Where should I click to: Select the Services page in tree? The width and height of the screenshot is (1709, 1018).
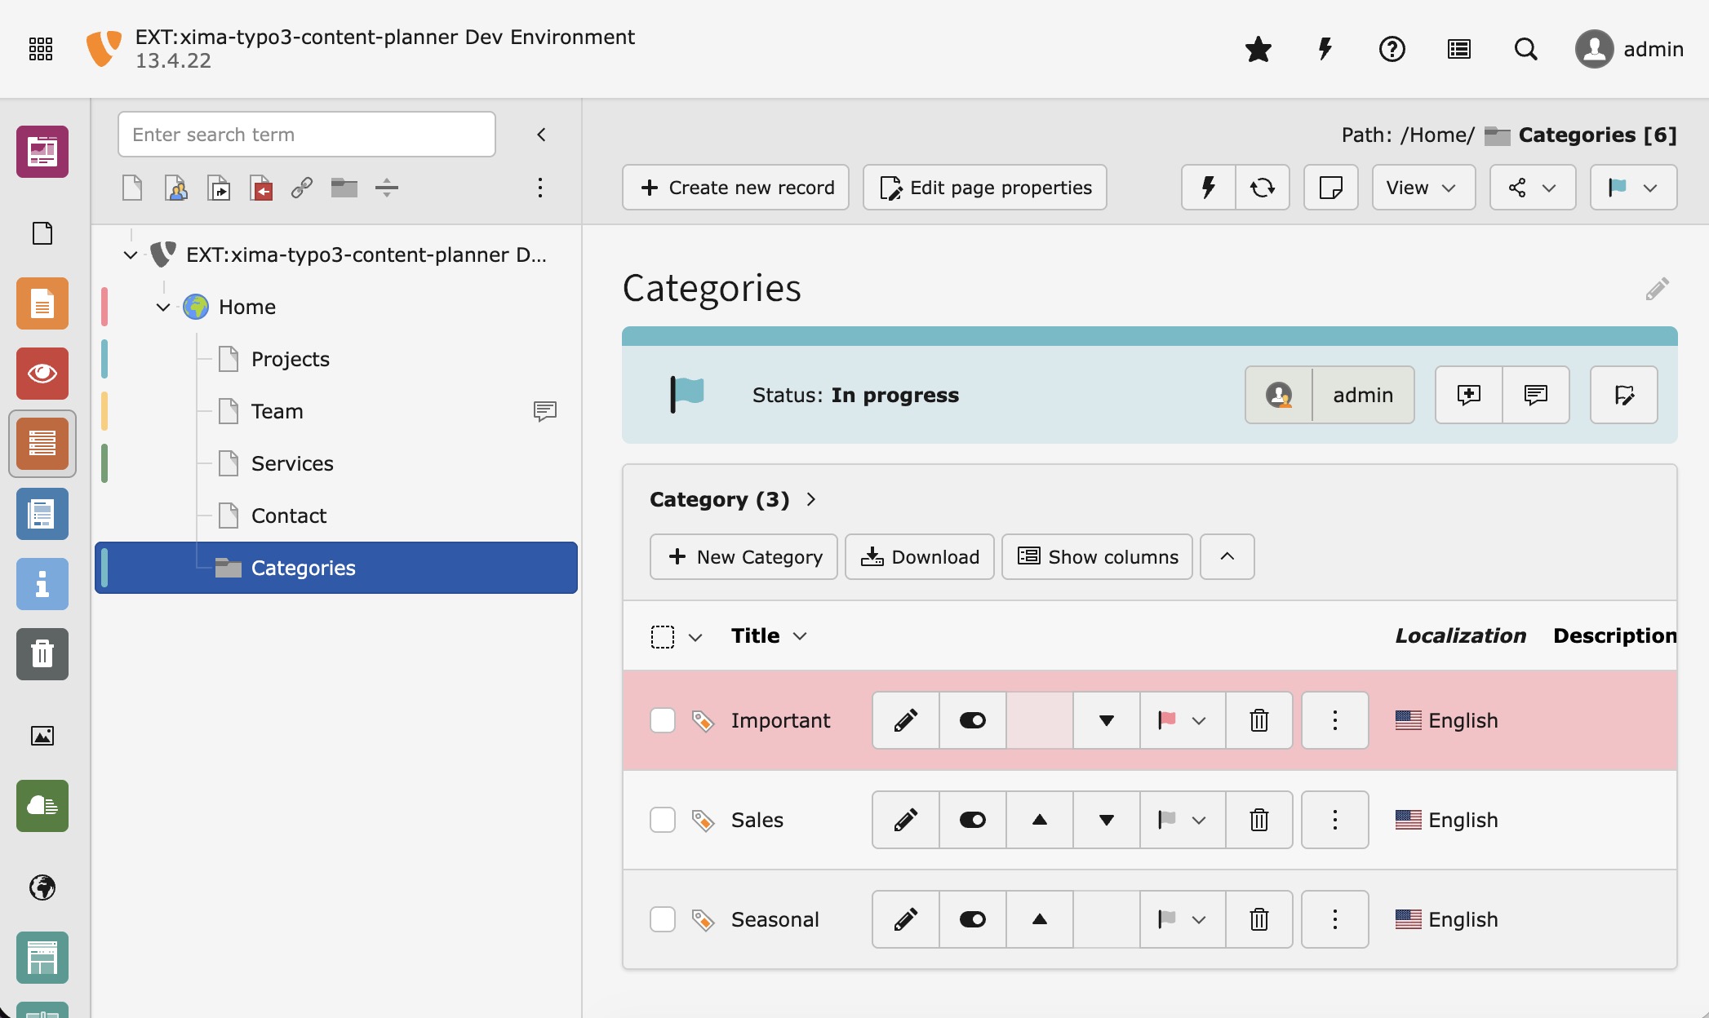(x=292, y=463)
